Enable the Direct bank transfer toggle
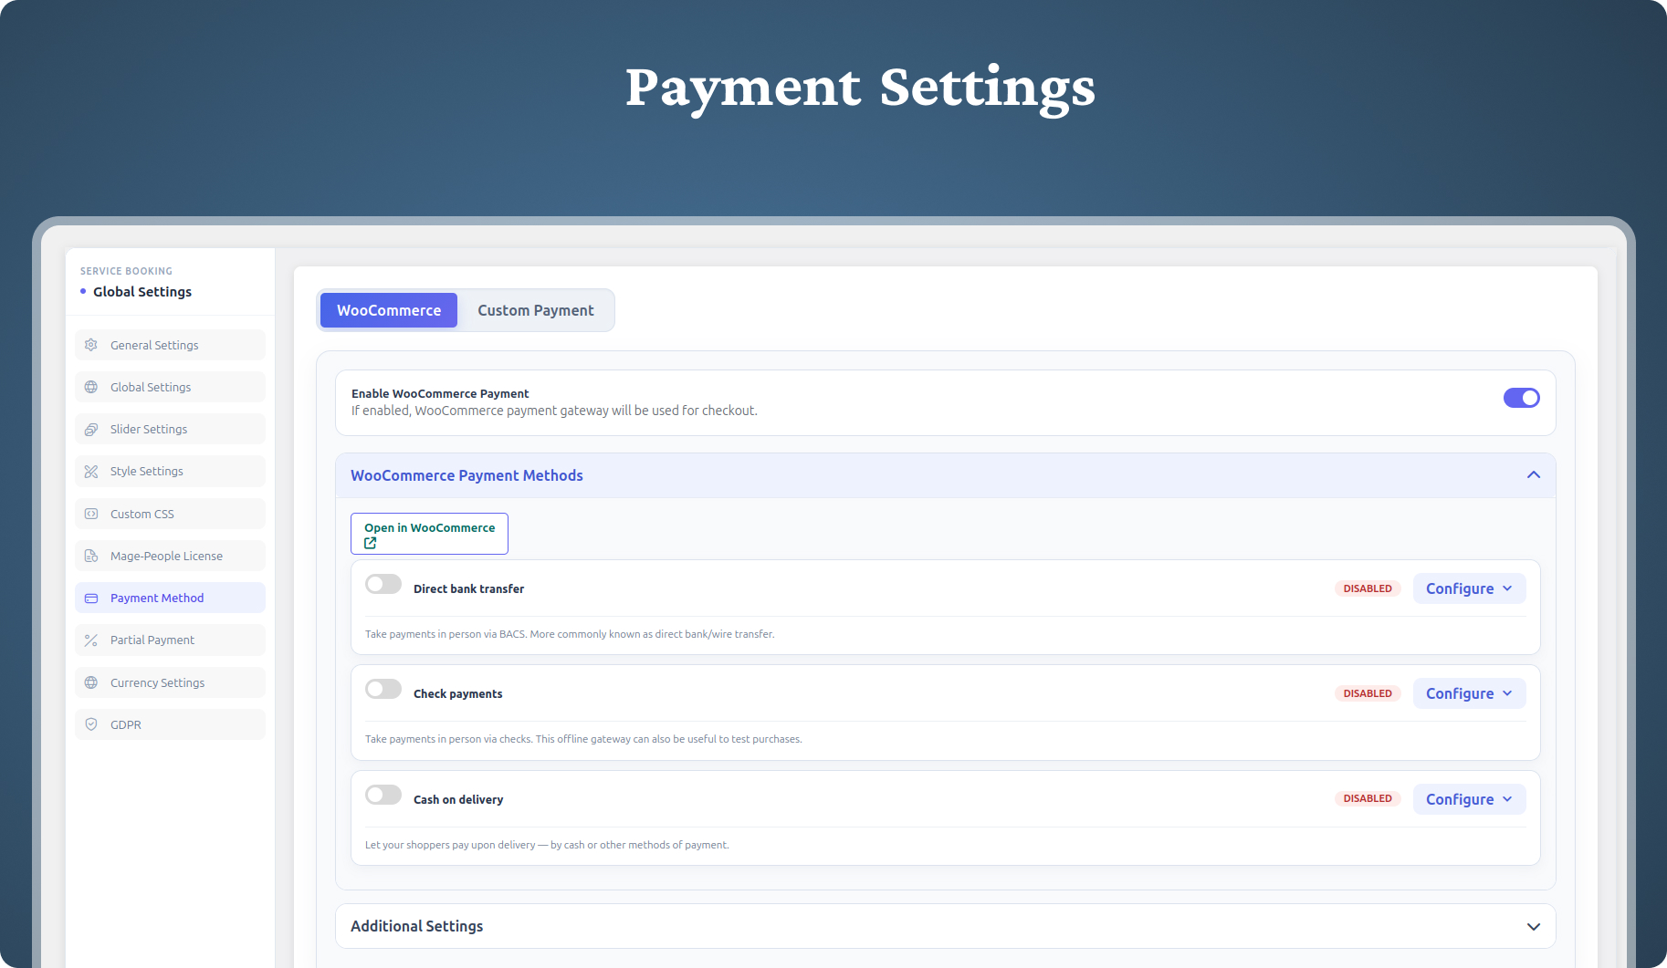The image size is (1667, 968). (383, 584)
